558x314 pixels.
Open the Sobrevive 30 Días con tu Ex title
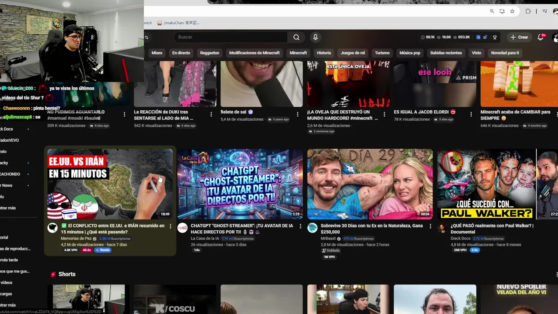click(x=371, y=229)
